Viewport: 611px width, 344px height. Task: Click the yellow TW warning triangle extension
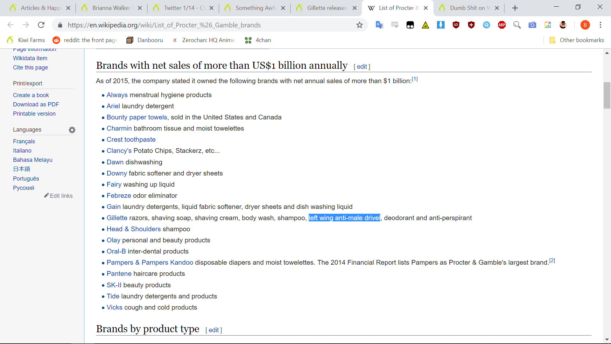pyautogui.click(x=425, y=25)
